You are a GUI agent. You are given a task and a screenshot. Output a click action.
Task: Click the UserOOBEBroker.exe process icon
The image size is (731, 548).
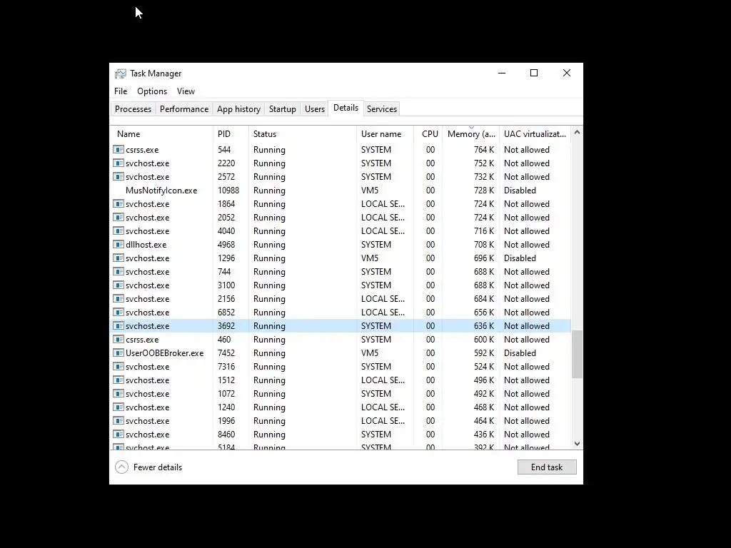[119, 352]
